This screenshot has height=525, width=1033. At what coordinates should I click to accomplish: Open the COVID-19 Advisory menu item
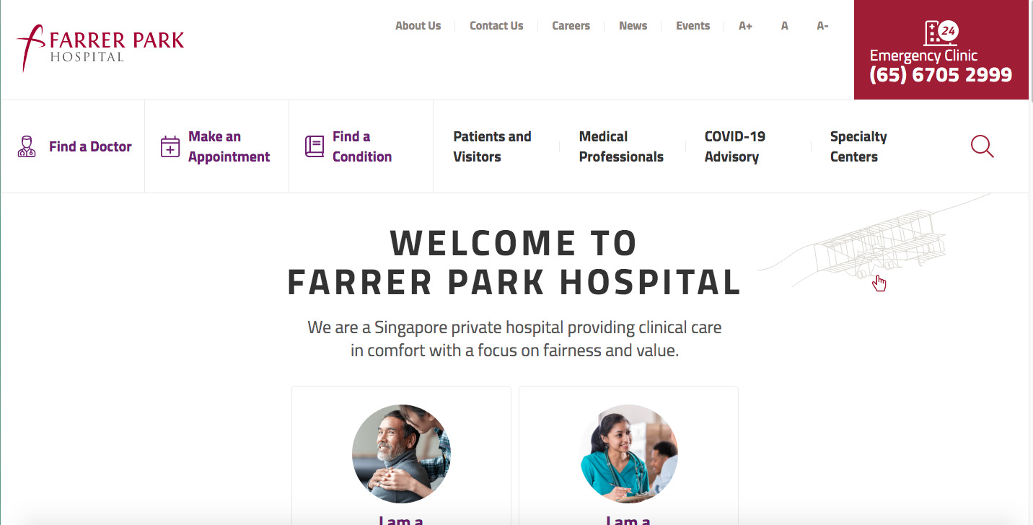[x=735, y=146]
